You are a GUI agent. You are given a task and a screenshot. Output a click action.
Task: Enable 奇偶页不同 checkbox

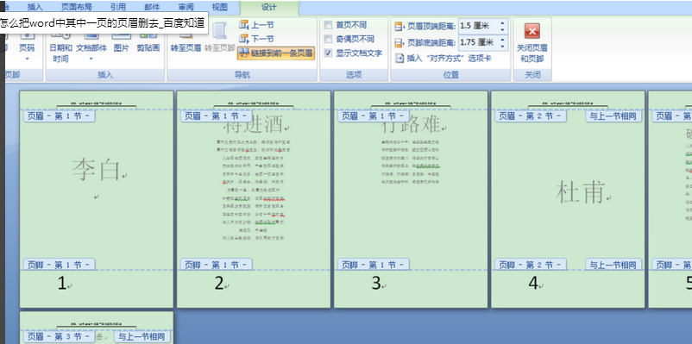(x=328, y=39)
